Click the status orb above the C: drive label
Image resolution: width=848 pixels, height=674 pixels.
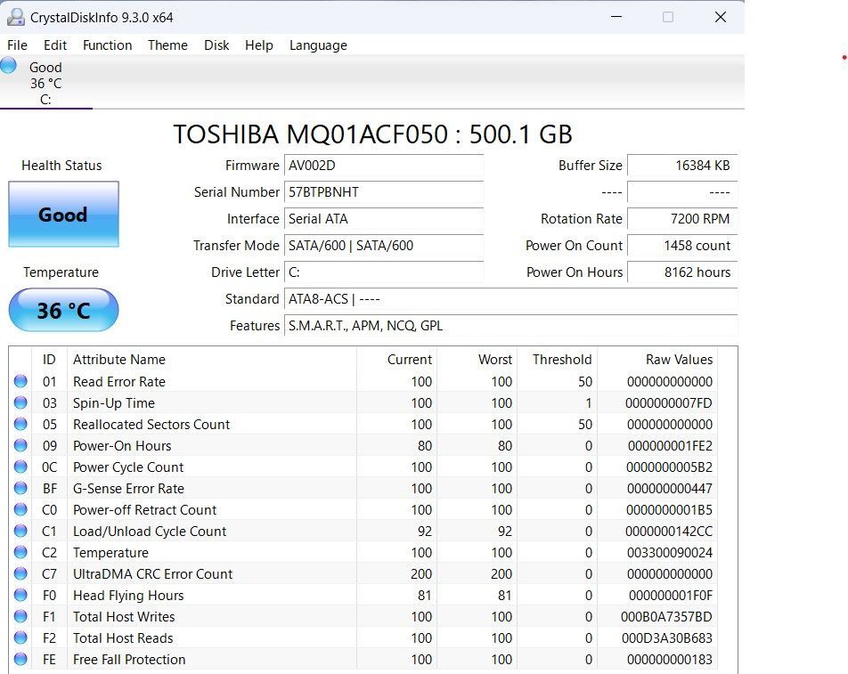[x=8, y=64]
